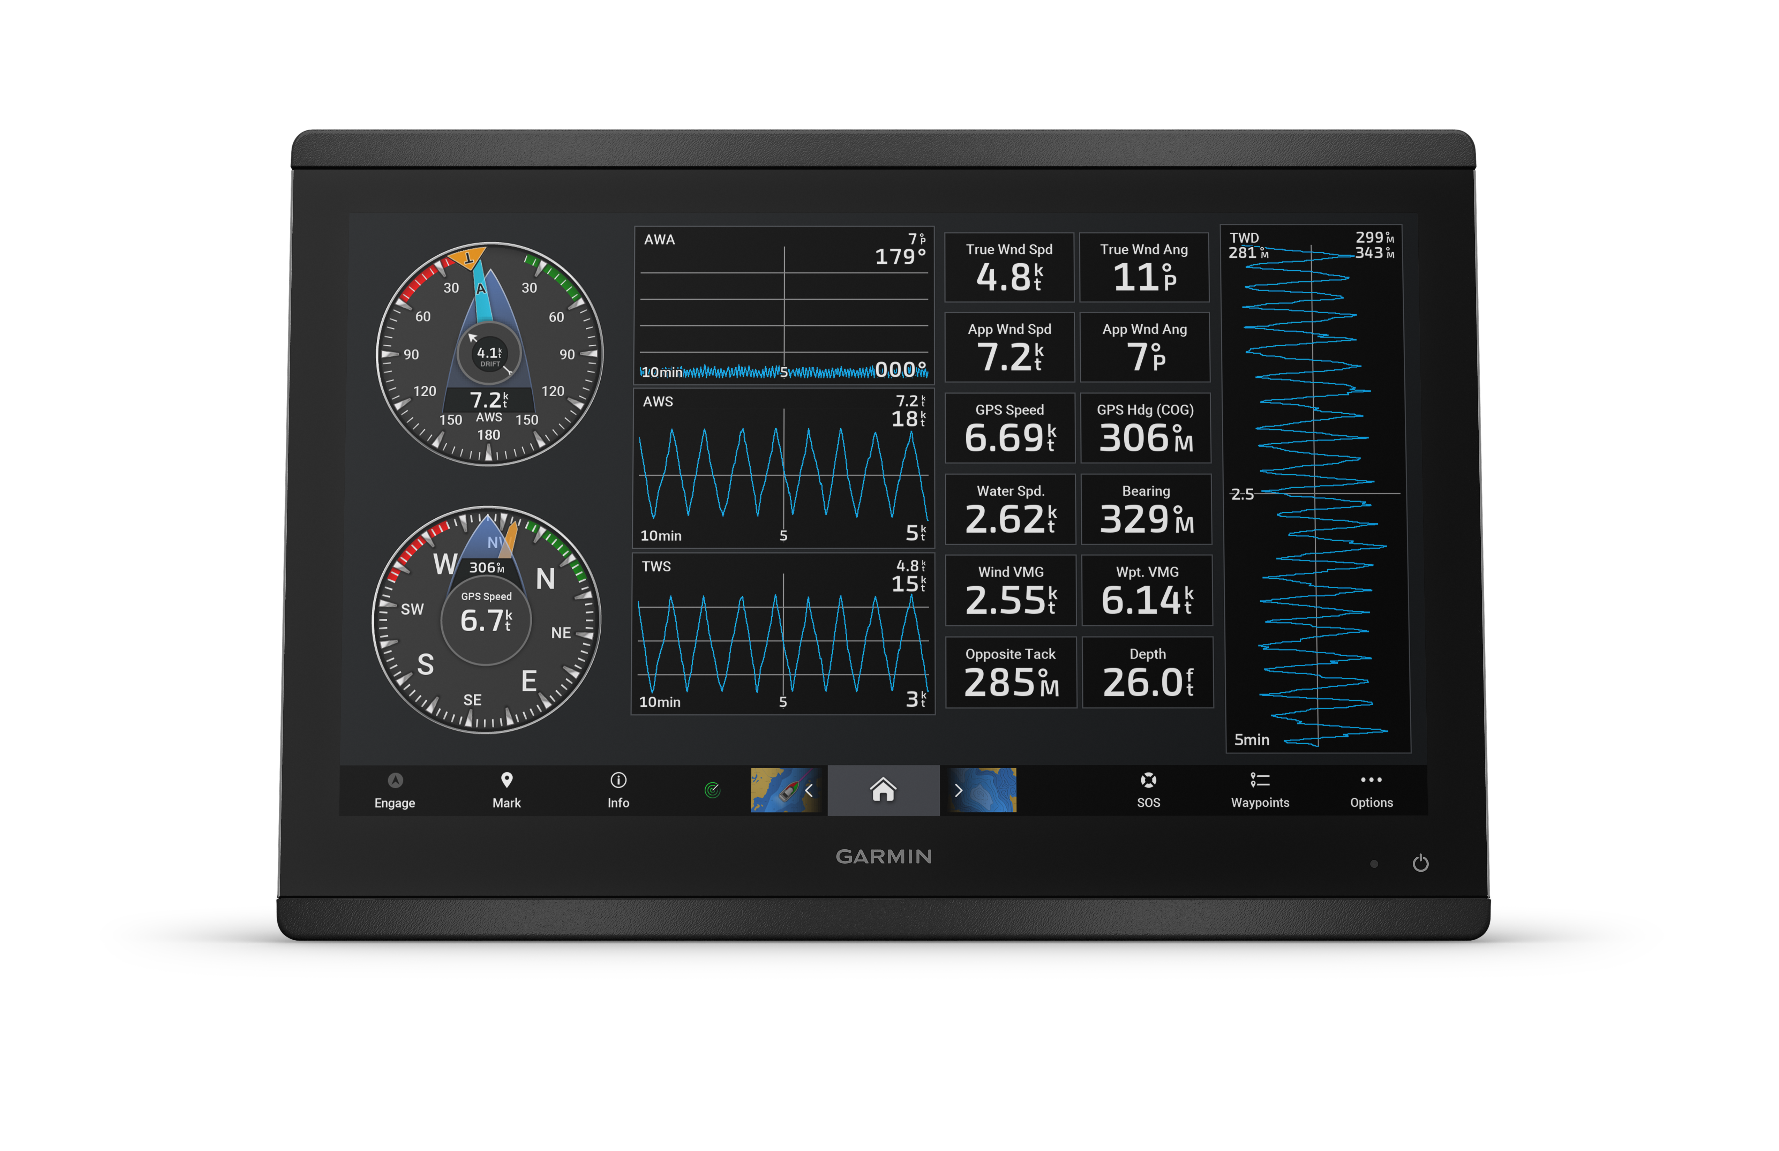Tap the apparent wind angle gauge dial
Screen dimensions: 1779x1151
(x=490, y=354)
